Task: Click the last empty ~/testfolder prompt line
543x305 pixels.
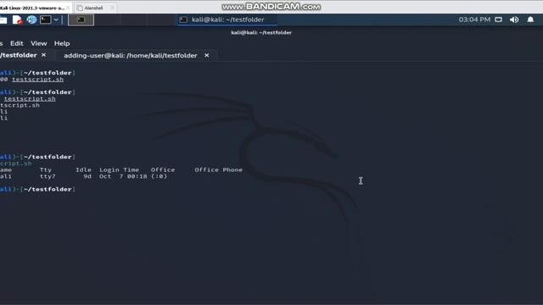Action: tap(37, 189)
